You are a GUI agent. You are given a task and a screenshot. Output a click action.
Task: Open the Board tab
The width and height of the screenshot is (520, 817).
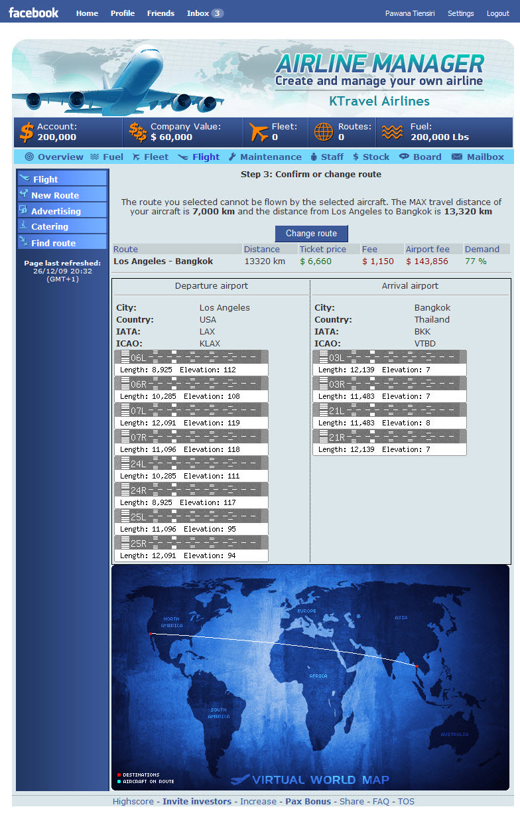coord(427,157)
